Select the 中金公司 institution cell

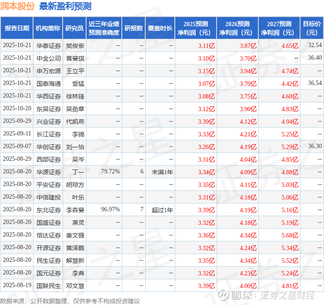pos(49,58)
